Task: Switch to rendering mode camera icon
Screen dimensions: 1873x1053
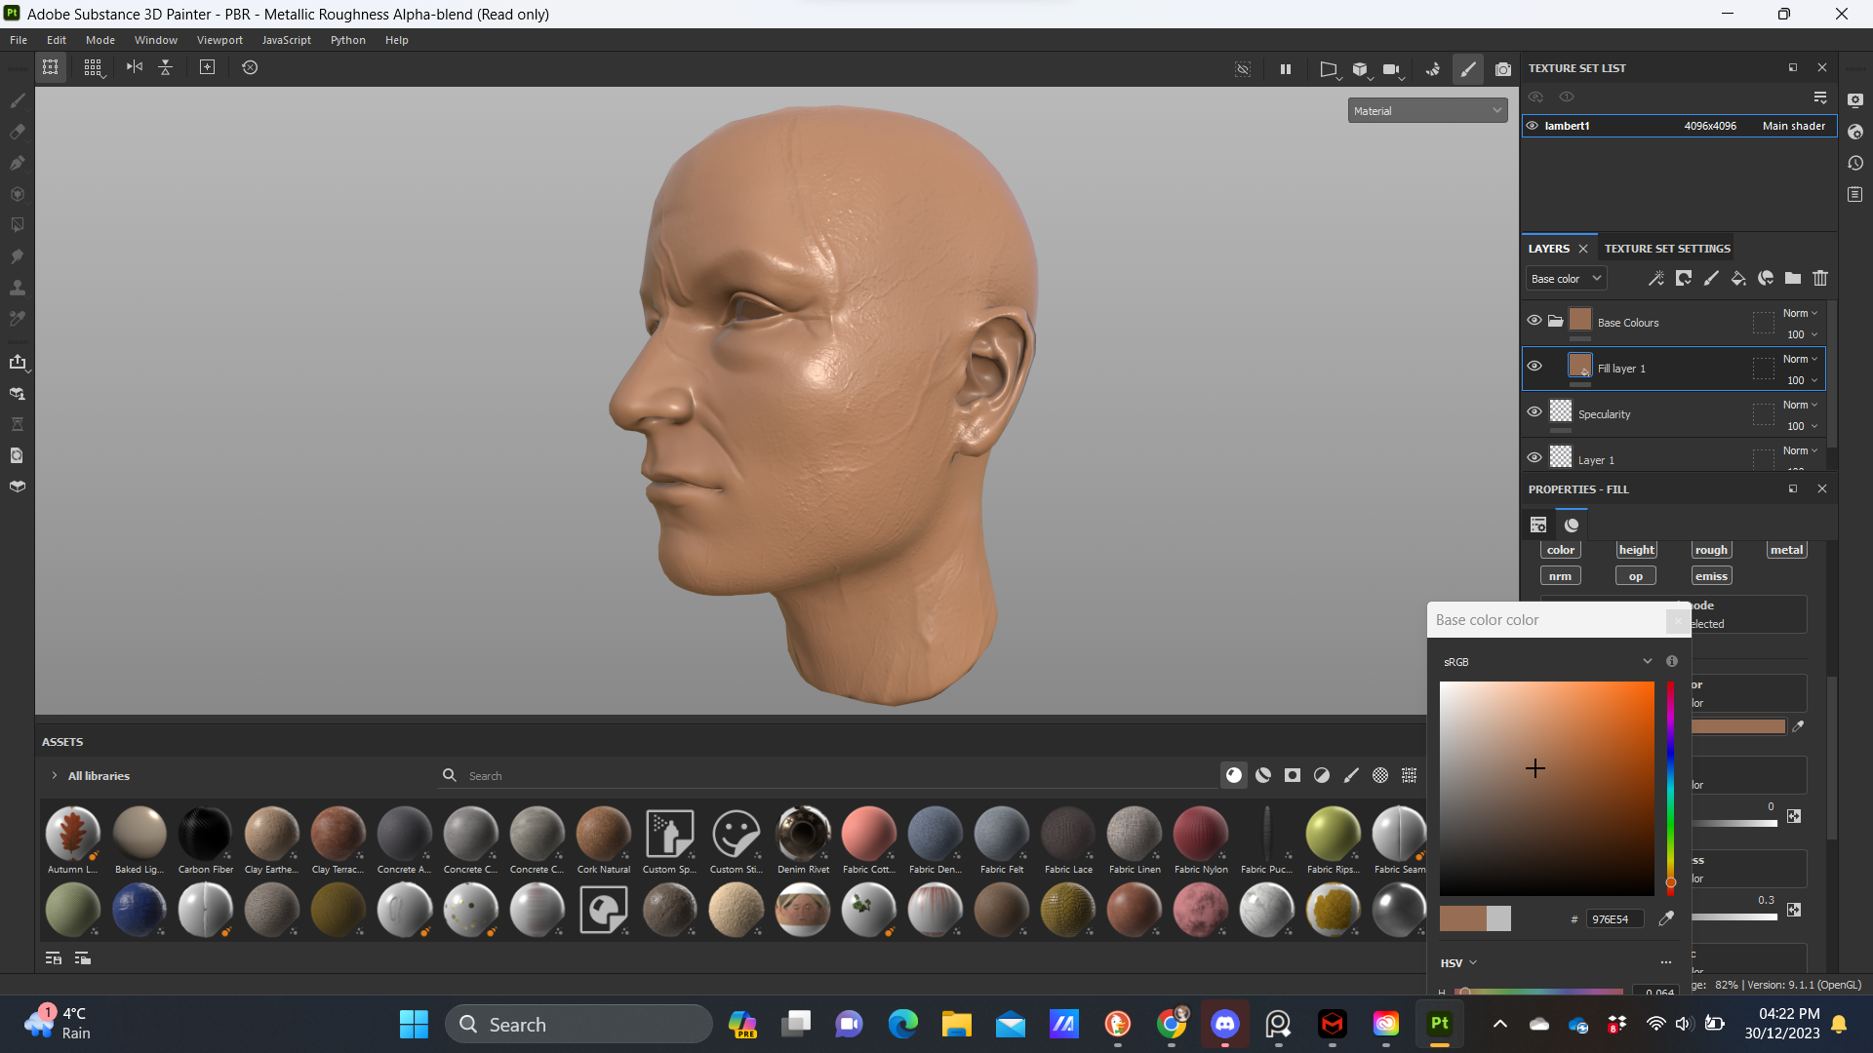Action: (x=1503, y=69)
